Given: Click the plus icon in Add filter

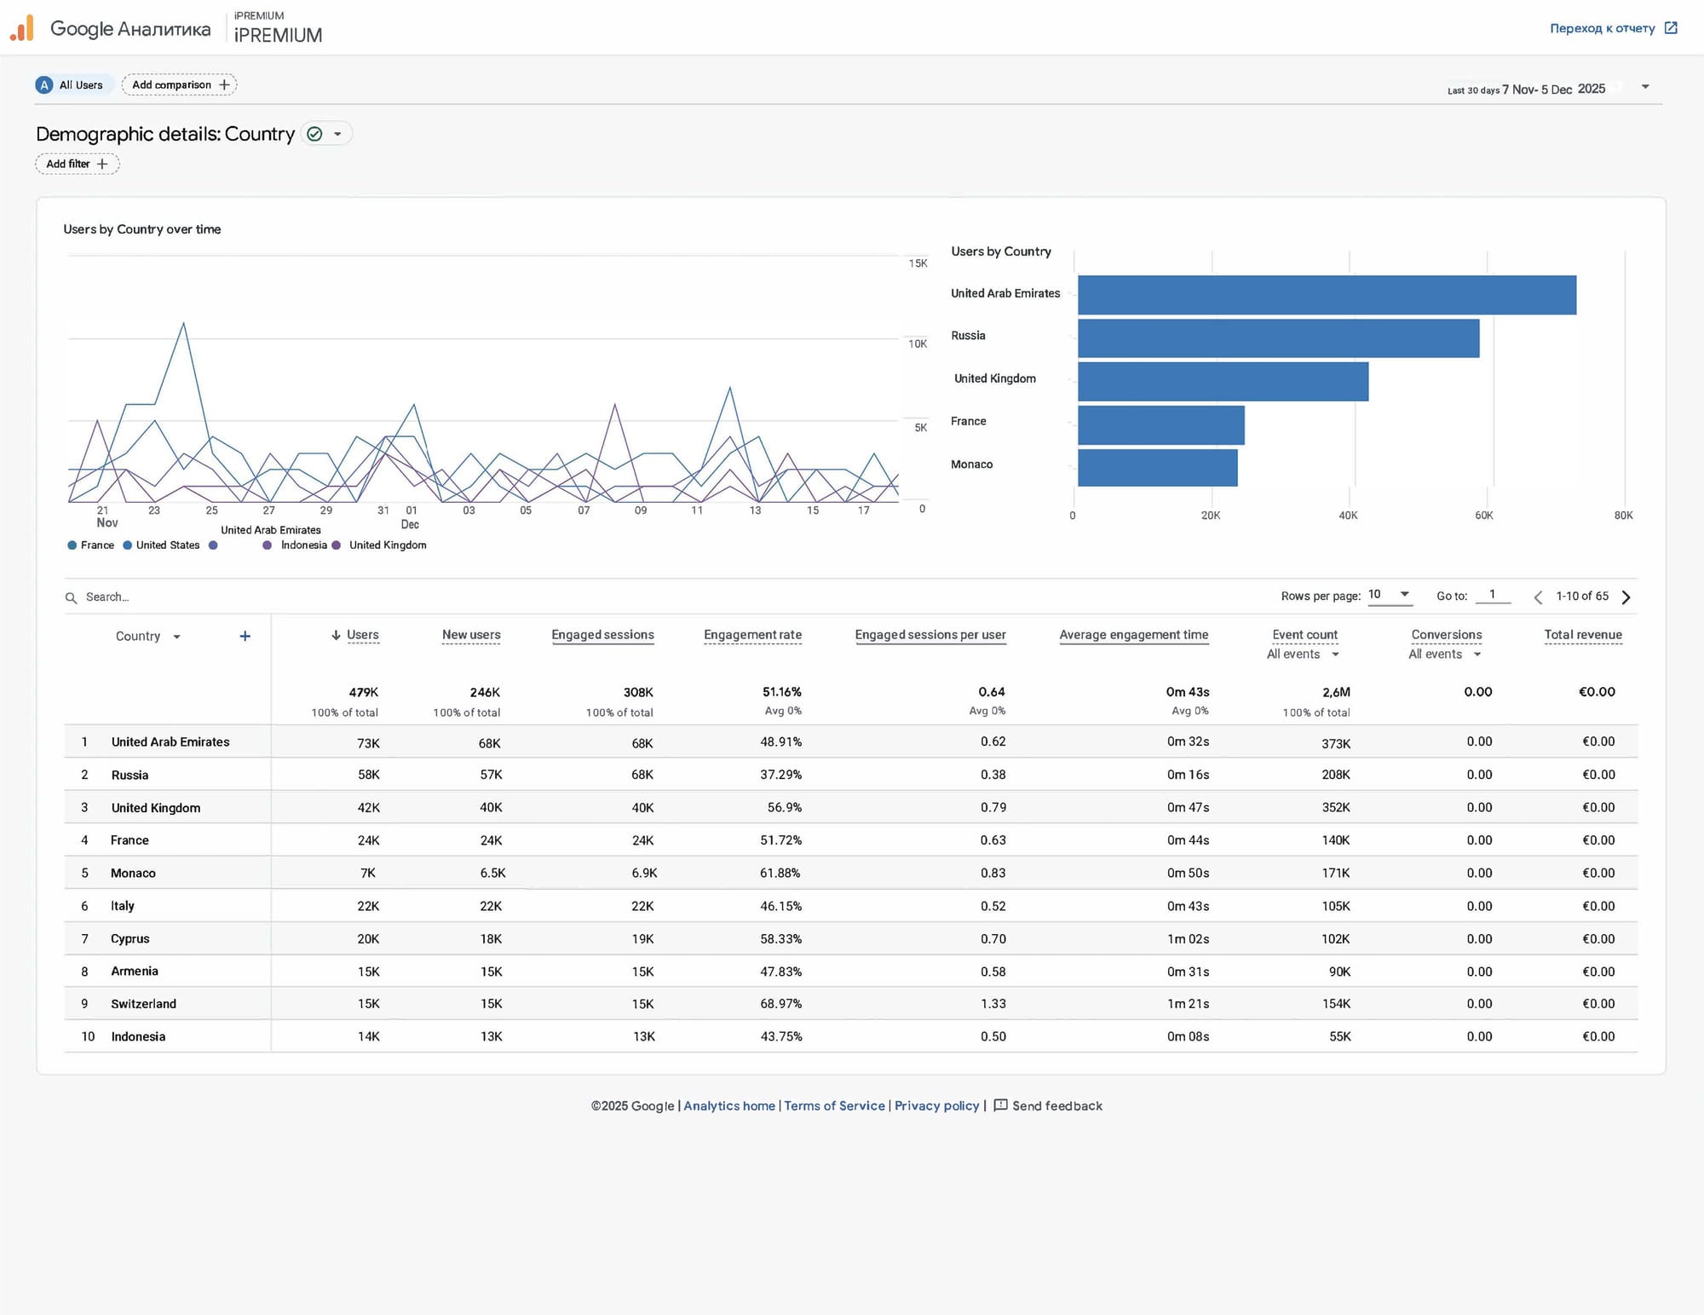Looking at the screenshot, I should coord(102,164).
